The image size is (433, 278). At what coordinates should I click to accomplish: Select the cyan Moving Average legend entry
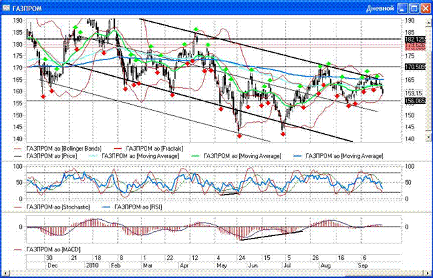pyautogui.click(x=135, y=156)
